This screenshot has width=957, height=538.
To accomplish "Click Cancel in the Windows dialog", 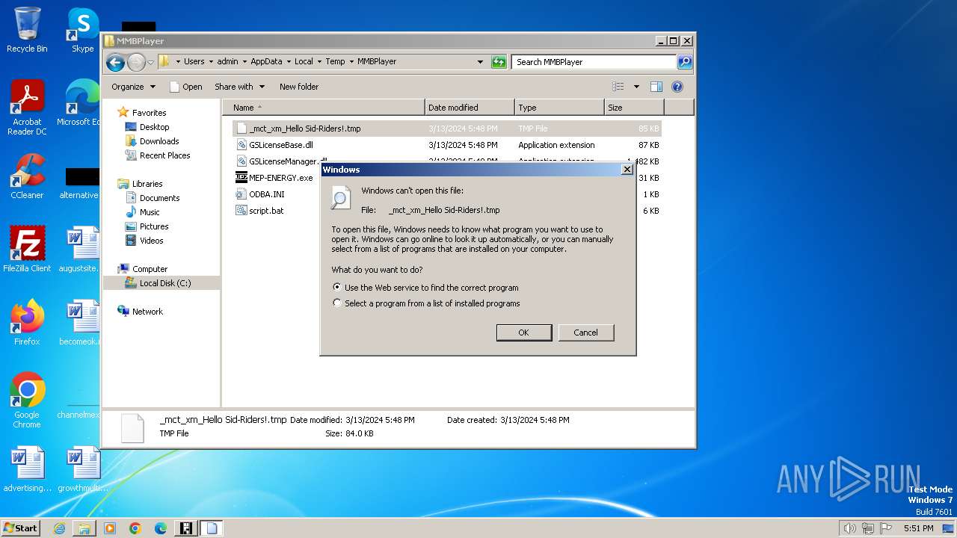I will (585, 333).
